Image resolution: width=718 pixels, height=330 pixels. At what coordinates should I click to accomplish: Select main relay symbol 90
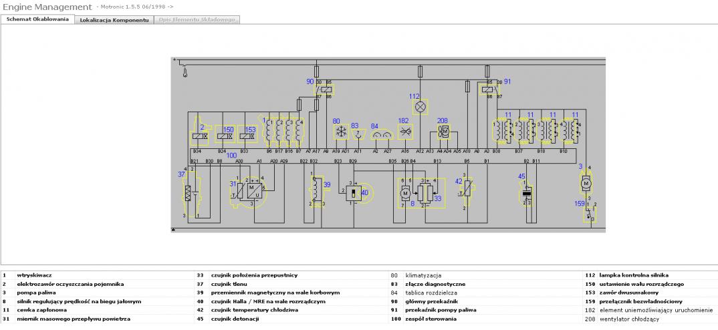(324, 88)
